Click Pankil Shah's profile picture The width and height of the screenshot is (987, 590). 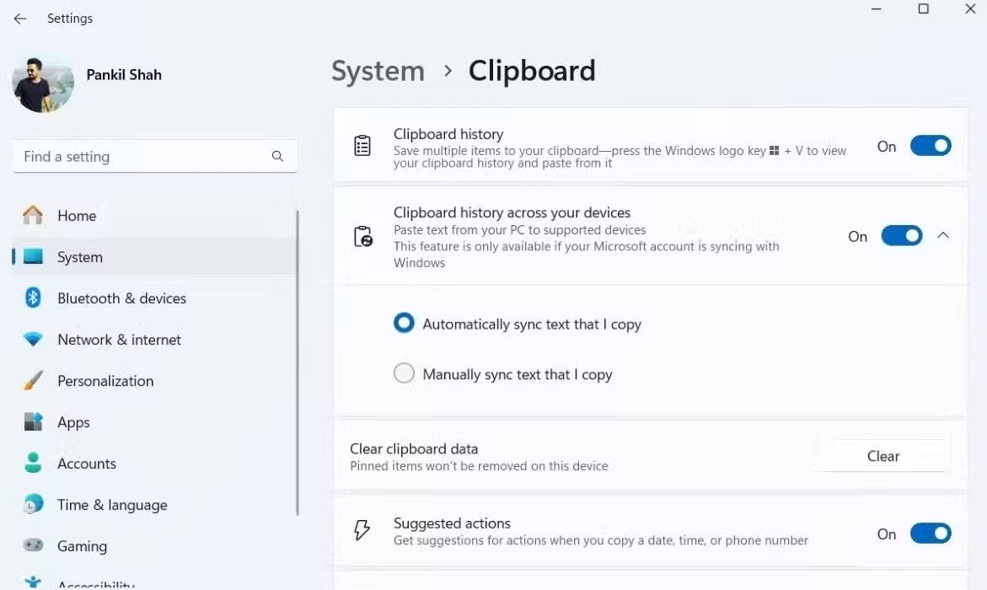[42, 83]
